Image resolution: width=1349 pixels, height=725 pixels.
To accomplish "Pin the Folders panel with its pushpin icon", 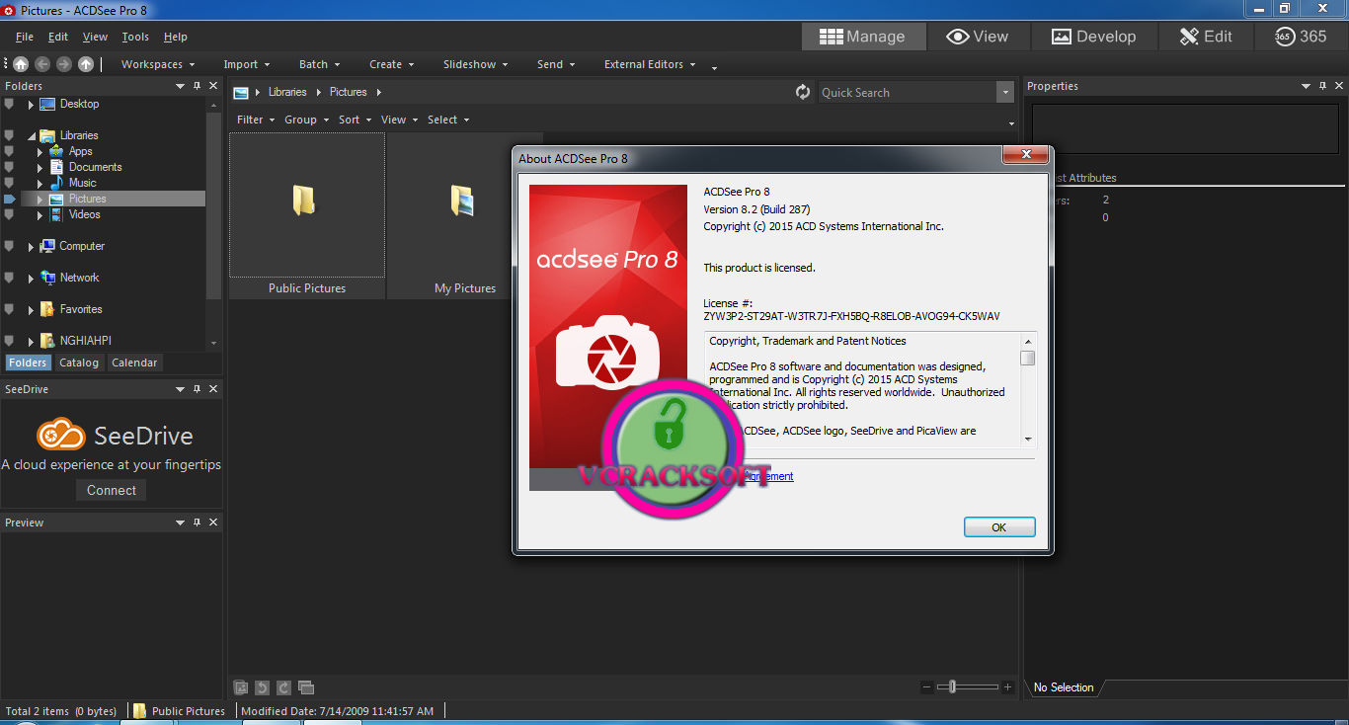I will 197,86.
